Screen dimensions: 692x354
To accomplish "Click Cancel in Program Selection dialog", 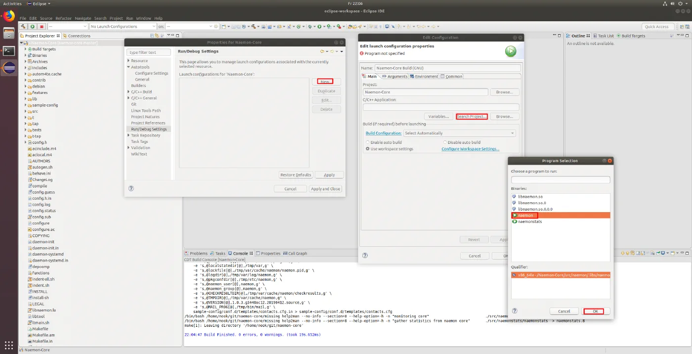I will click(564, 311).
